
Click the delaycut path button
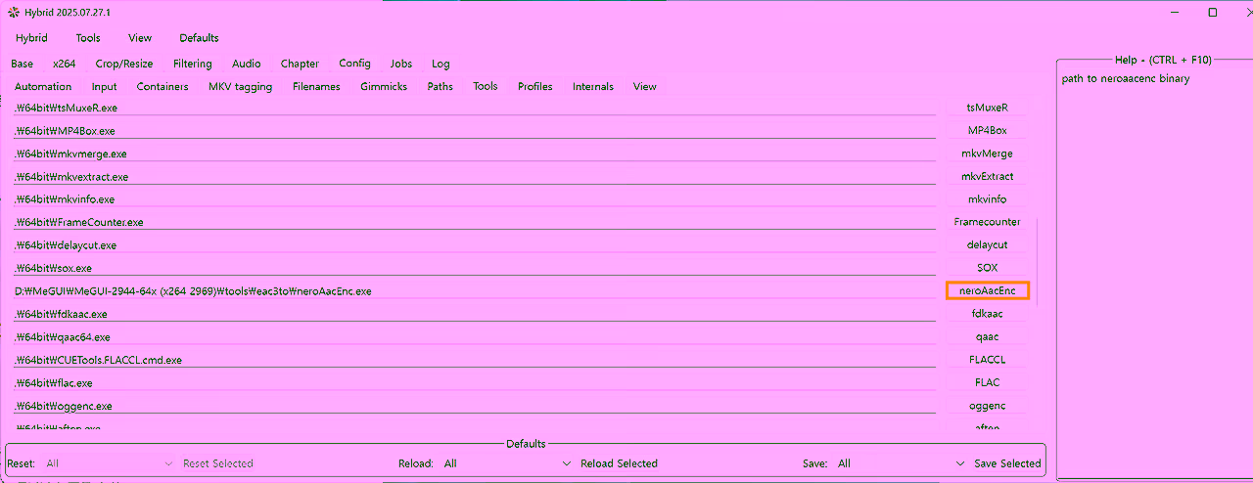987,245
